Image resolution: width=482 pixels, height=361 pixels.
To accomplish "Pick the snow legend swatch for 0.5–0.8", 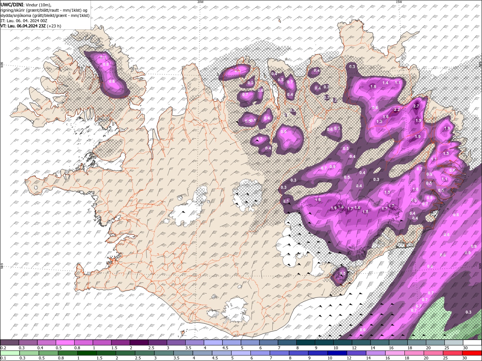I will [65, 343].
